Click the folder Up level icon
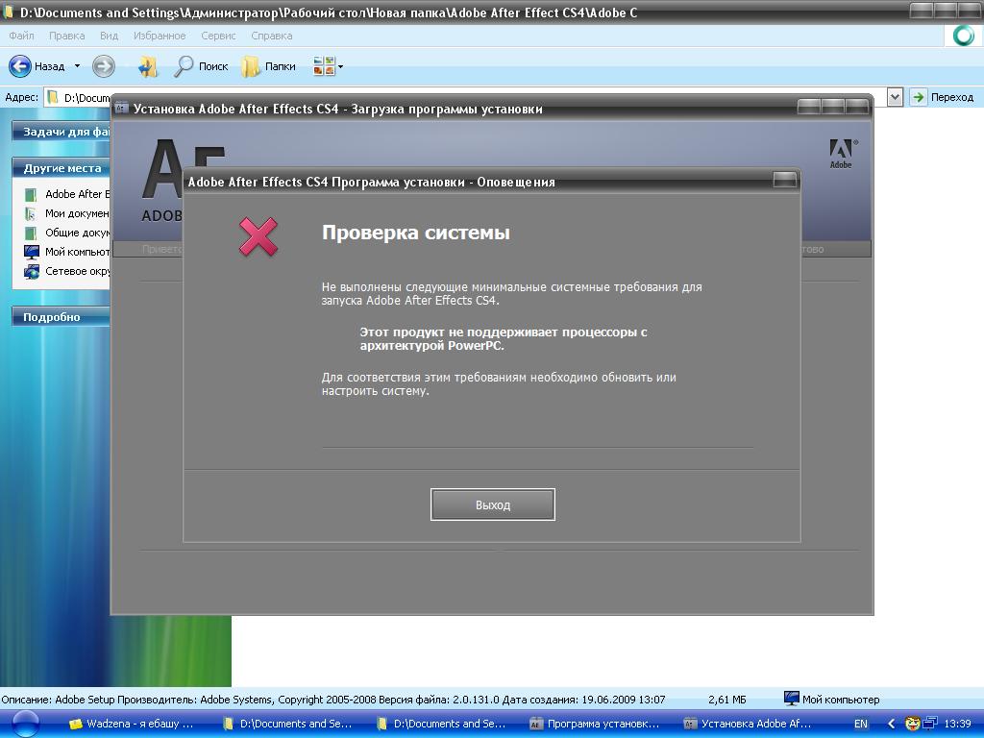Image resolution: width=984 pixels, height=738 pixels. (x=147, y=66)
